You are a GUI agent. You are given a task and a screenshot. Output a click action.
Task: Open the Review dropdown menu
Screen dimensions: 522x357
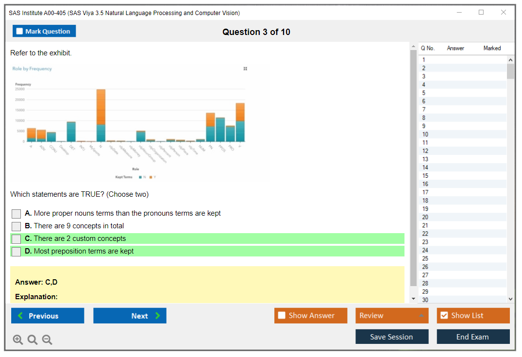[392, 316]
